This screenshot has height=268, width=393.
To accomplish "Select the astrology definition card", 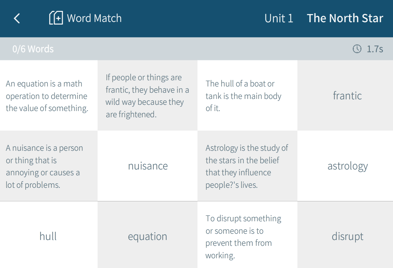I will click(x=247, y=166).
